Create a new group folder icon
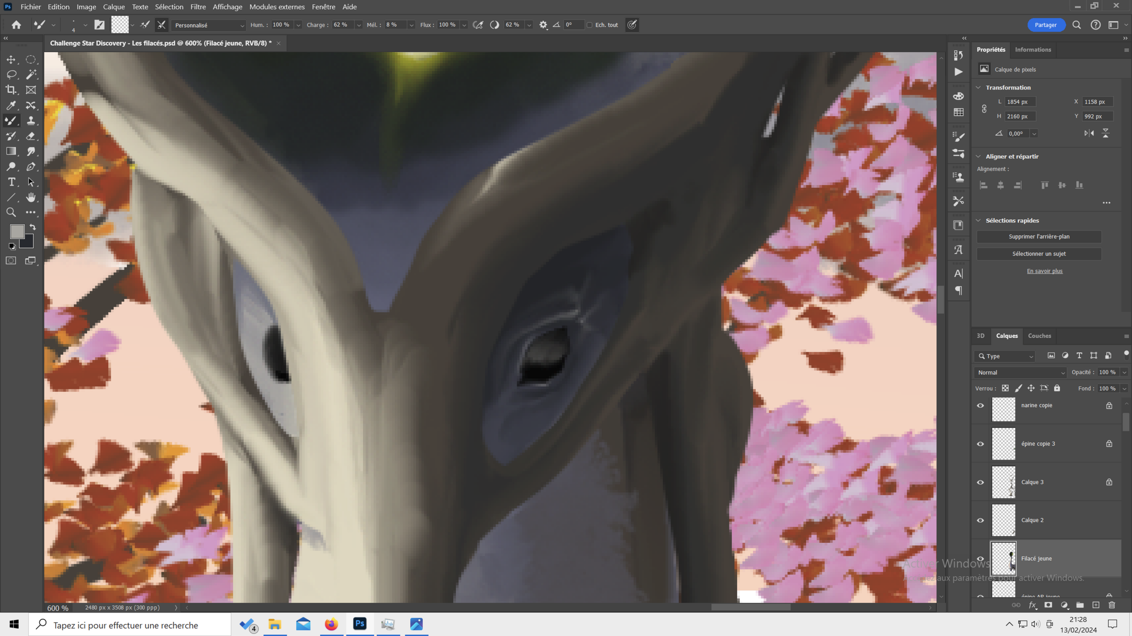Viewport: 1132px width, 636px height. [1080, 605]
